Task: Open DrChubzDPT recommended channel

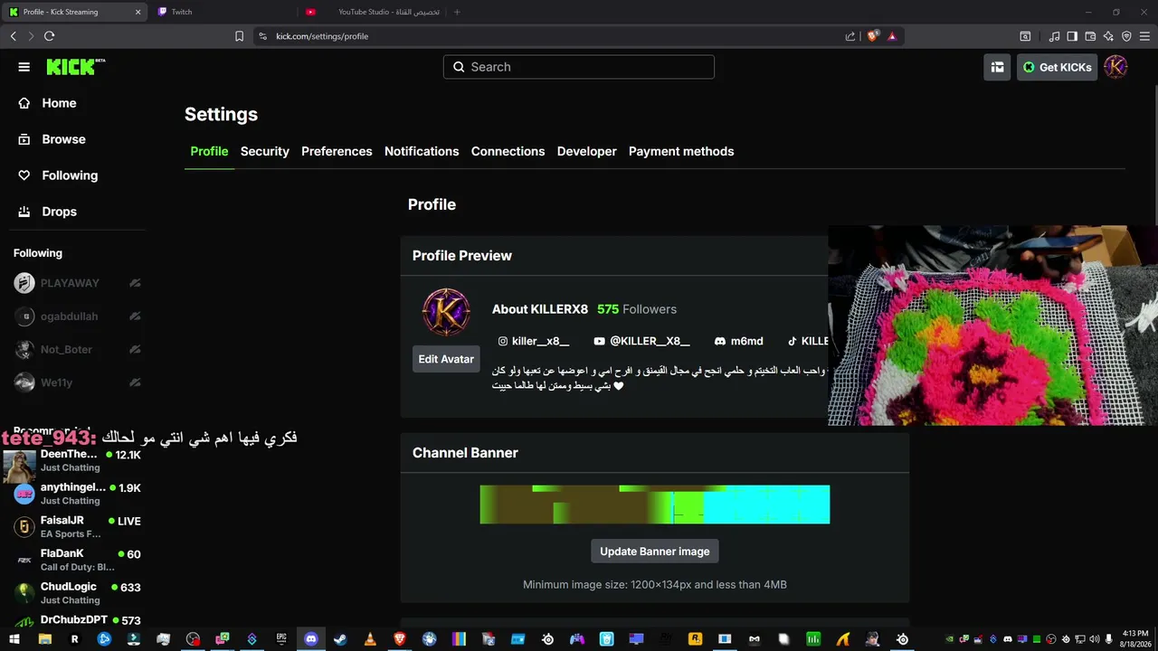Action: pyautogui.click(x=77, y=621)
